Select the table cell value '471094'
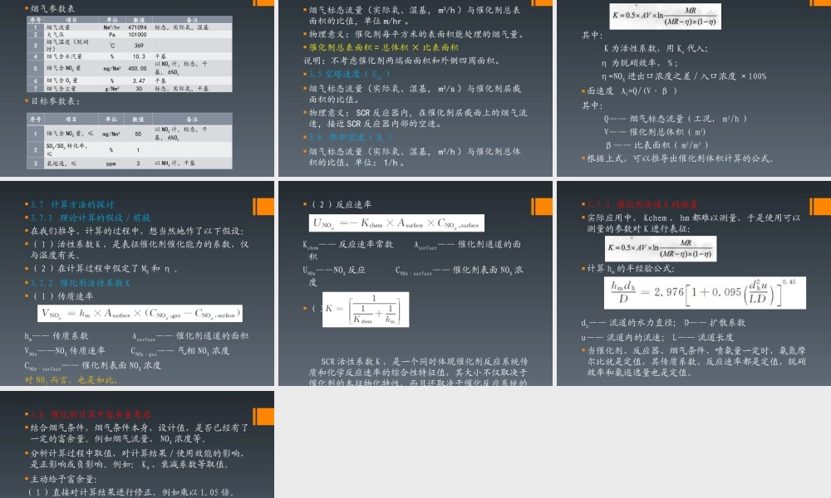This screenshot has width=831, height=498. tap(137, 27)
